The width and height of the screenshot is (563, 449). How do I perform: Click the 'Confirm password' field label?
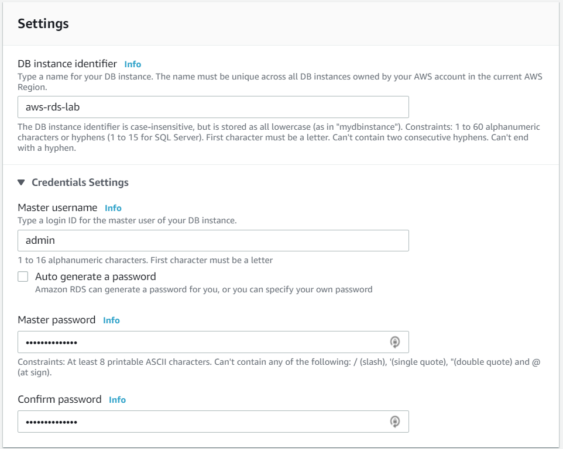[60, 399]
